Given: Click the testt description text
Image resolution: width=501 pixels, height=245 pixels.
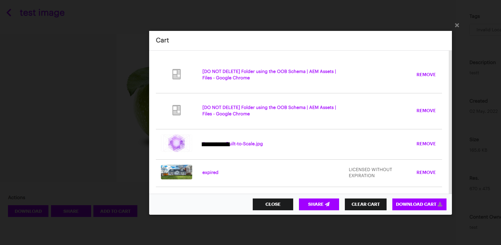Looking at the screenshot, I should click(474, 73).
